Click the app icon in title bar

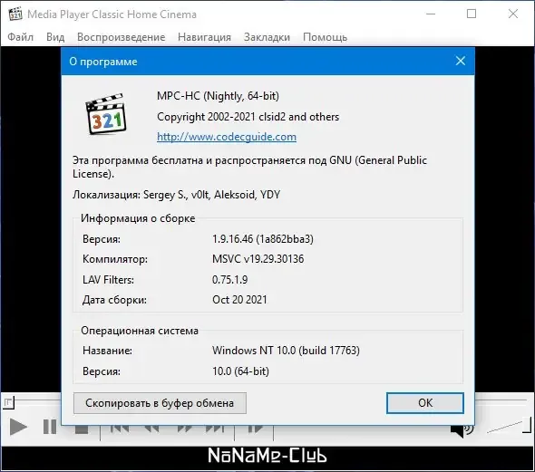[15, 14]
